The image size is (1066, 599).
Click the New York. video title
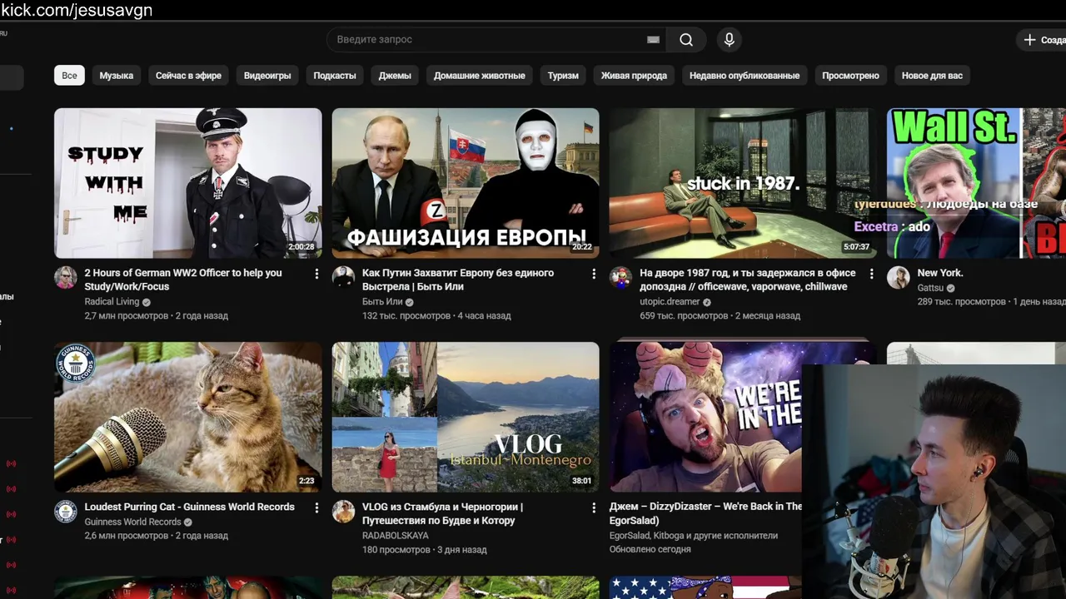(940, 273)
